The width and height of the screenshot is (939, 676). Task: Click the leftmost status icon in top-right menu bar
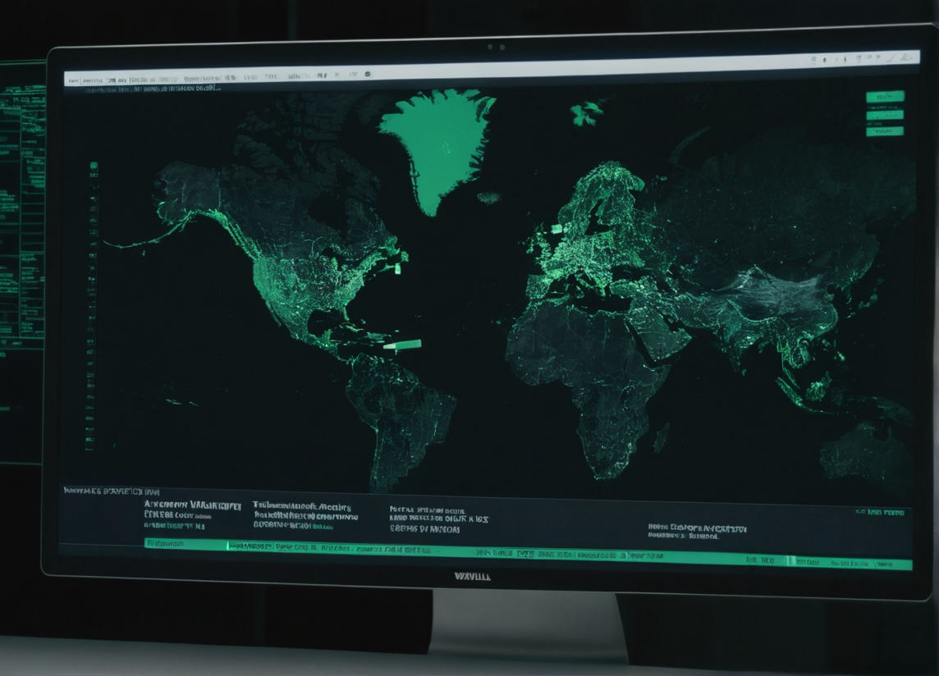pyautogui.click(x=813, y=60)
